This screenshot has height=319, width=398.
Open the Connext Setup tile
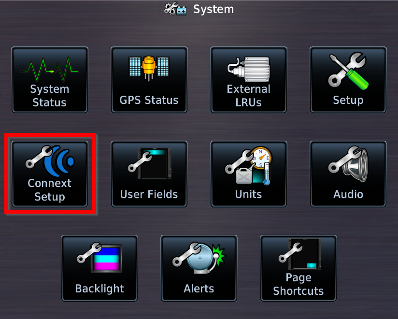pos(50,174)
